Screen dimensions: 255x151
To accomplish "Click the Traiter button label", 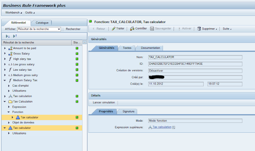I will [120, 29].
